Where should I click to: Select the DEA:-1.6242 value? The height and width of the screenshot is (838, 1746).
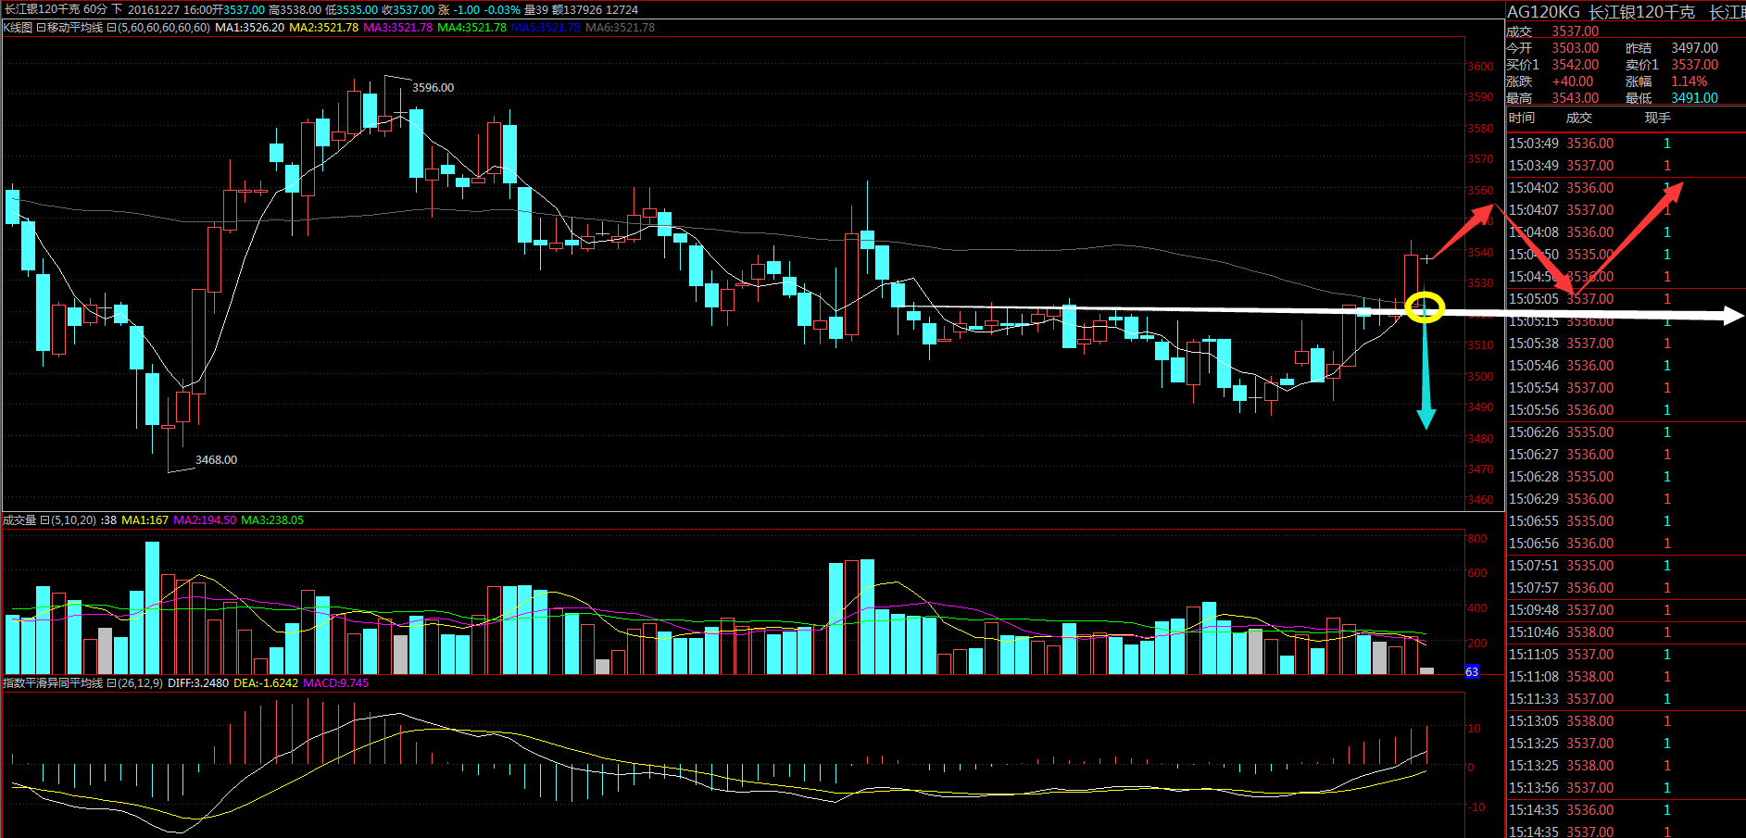266,683
